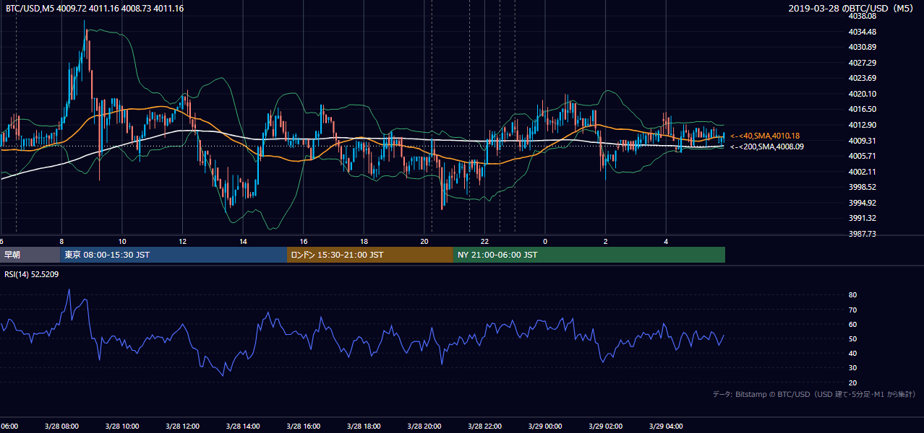924x433 pixels.
Task: Click the BTC/USD,M5 price header text
Action: coord(94,8)
